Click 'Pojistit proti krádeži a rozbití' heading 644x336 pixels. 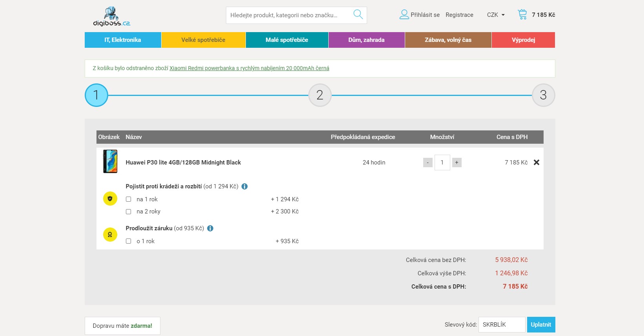click(164, 186)
